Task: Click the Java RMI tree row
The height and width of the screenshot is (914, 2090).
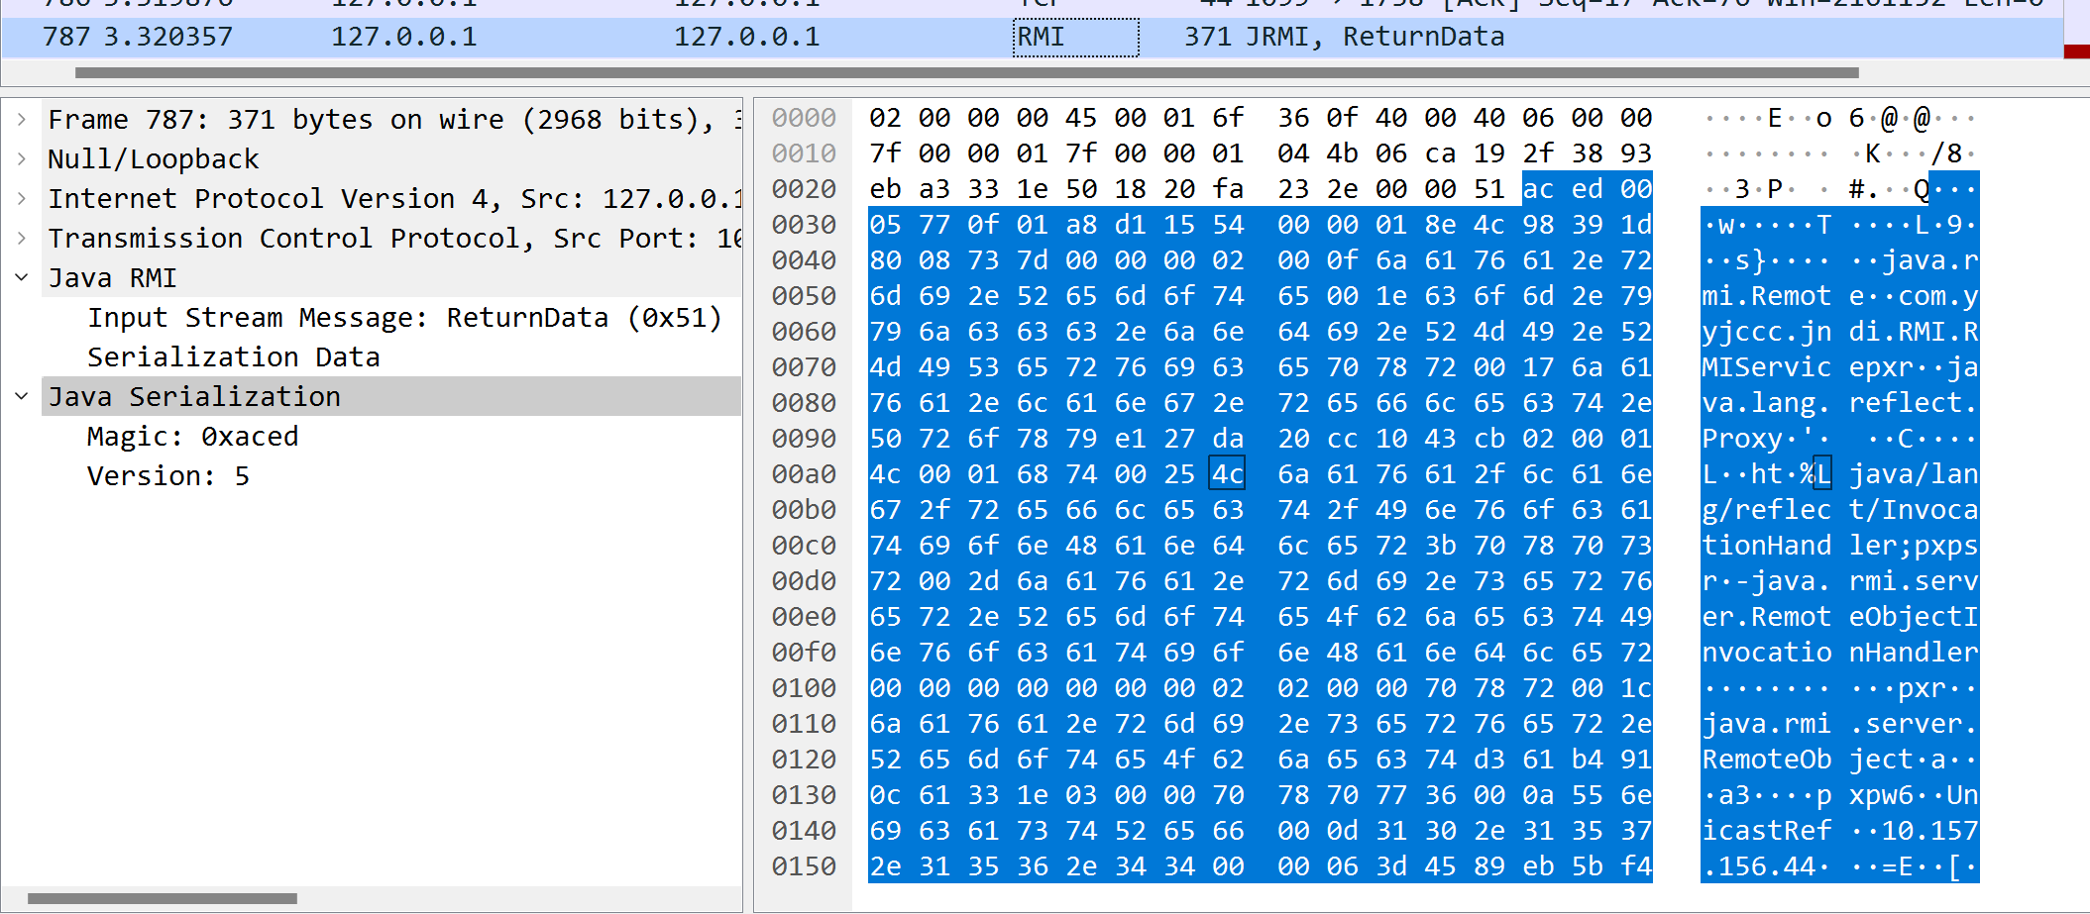Action: [113, 278]
